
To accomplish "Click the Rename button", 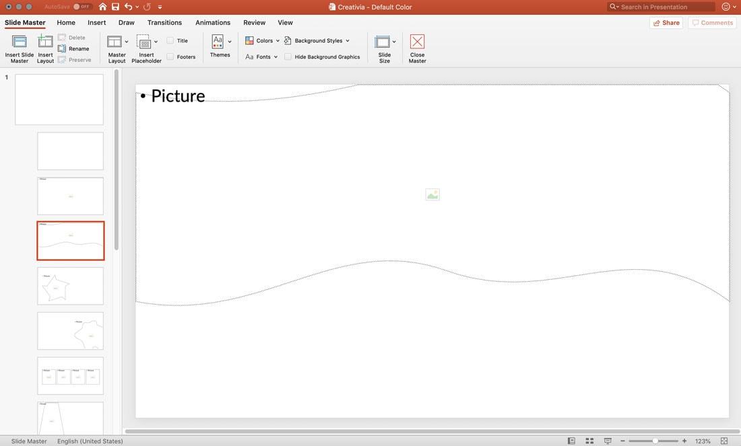I will click(x=72, y=48).
